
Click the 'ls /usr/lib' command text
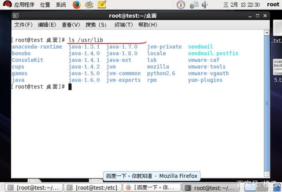85,40
